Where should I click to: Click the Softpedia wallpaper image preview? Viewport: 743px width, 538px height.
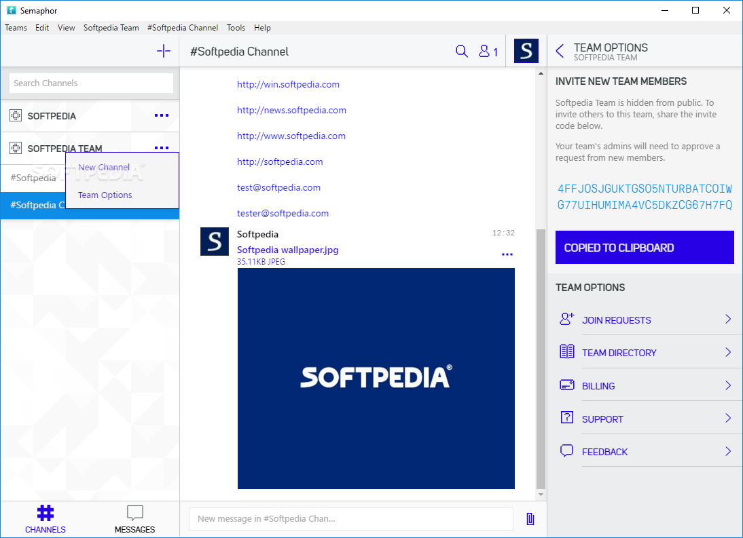pyautogui.click(x=376, y=379)
